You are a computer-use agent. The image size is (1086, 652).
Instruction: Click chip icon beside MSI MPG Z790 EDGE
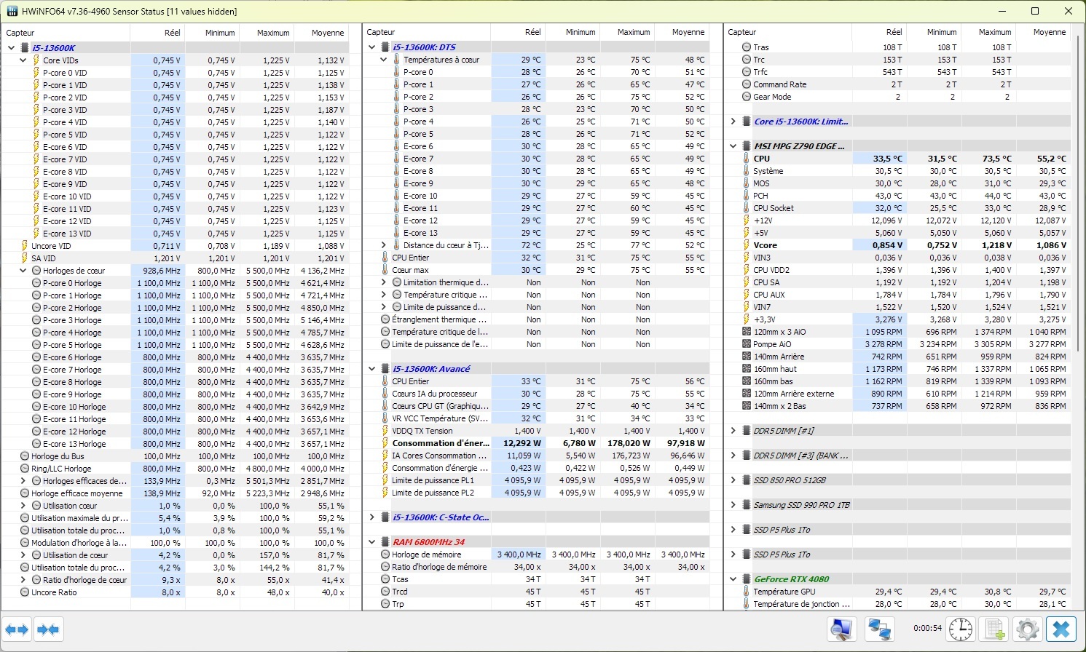(747, 146)
